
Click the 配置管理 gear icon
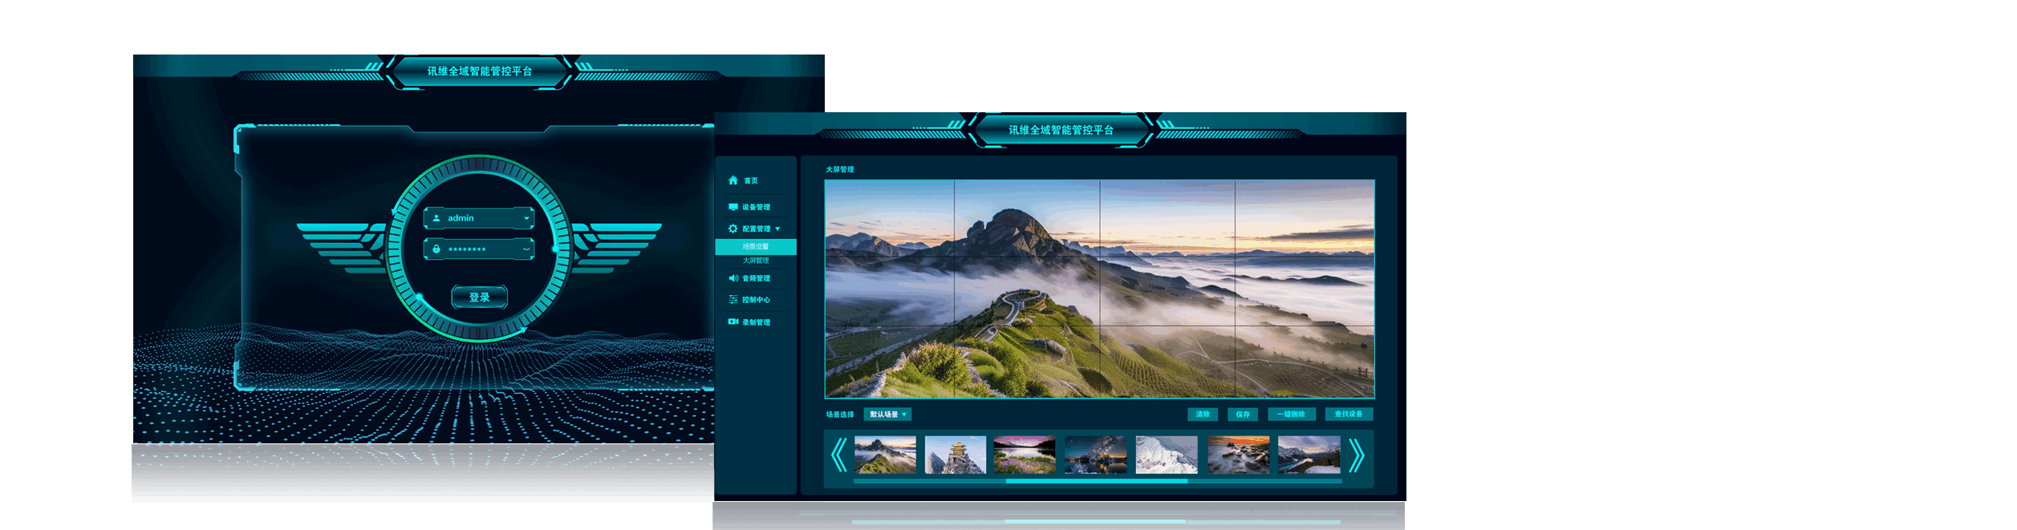pyautogui.click(x=733, y=229)
